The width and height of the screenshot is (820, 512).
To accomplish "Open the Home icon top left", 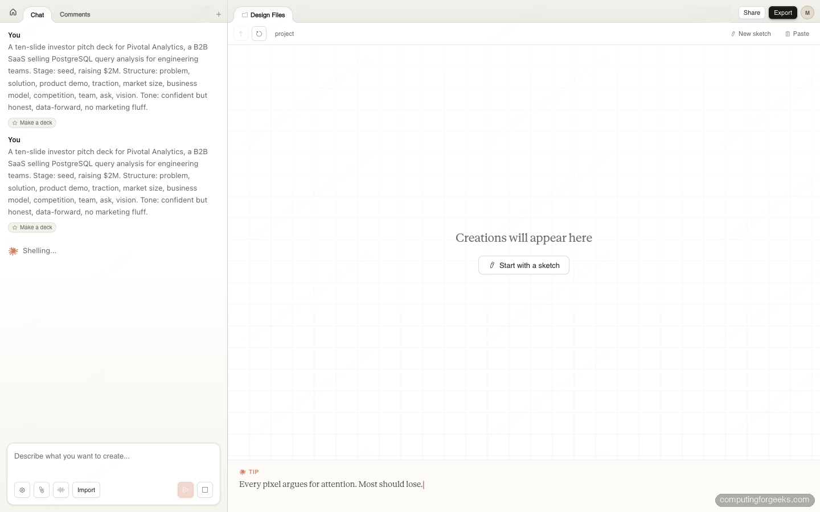I will pyautogui.click(x=13, y=12).
